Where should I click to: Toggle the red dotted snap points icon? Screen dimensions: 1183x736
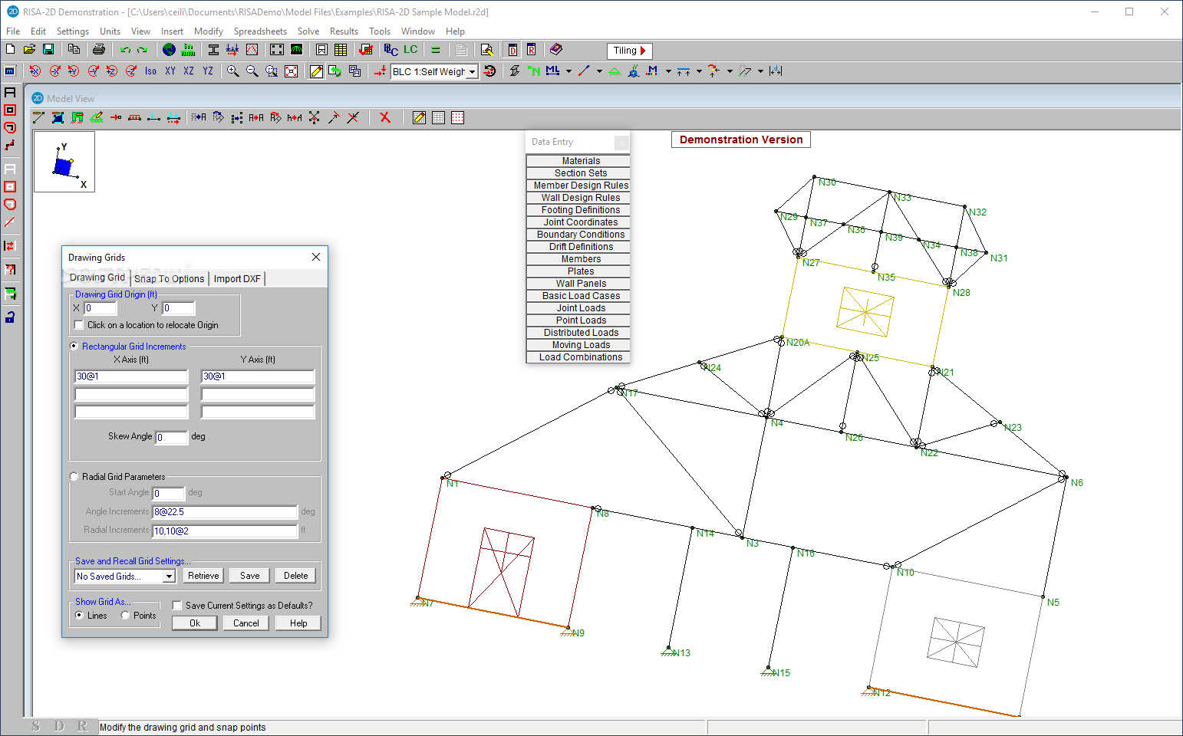[x=457, y=117]
